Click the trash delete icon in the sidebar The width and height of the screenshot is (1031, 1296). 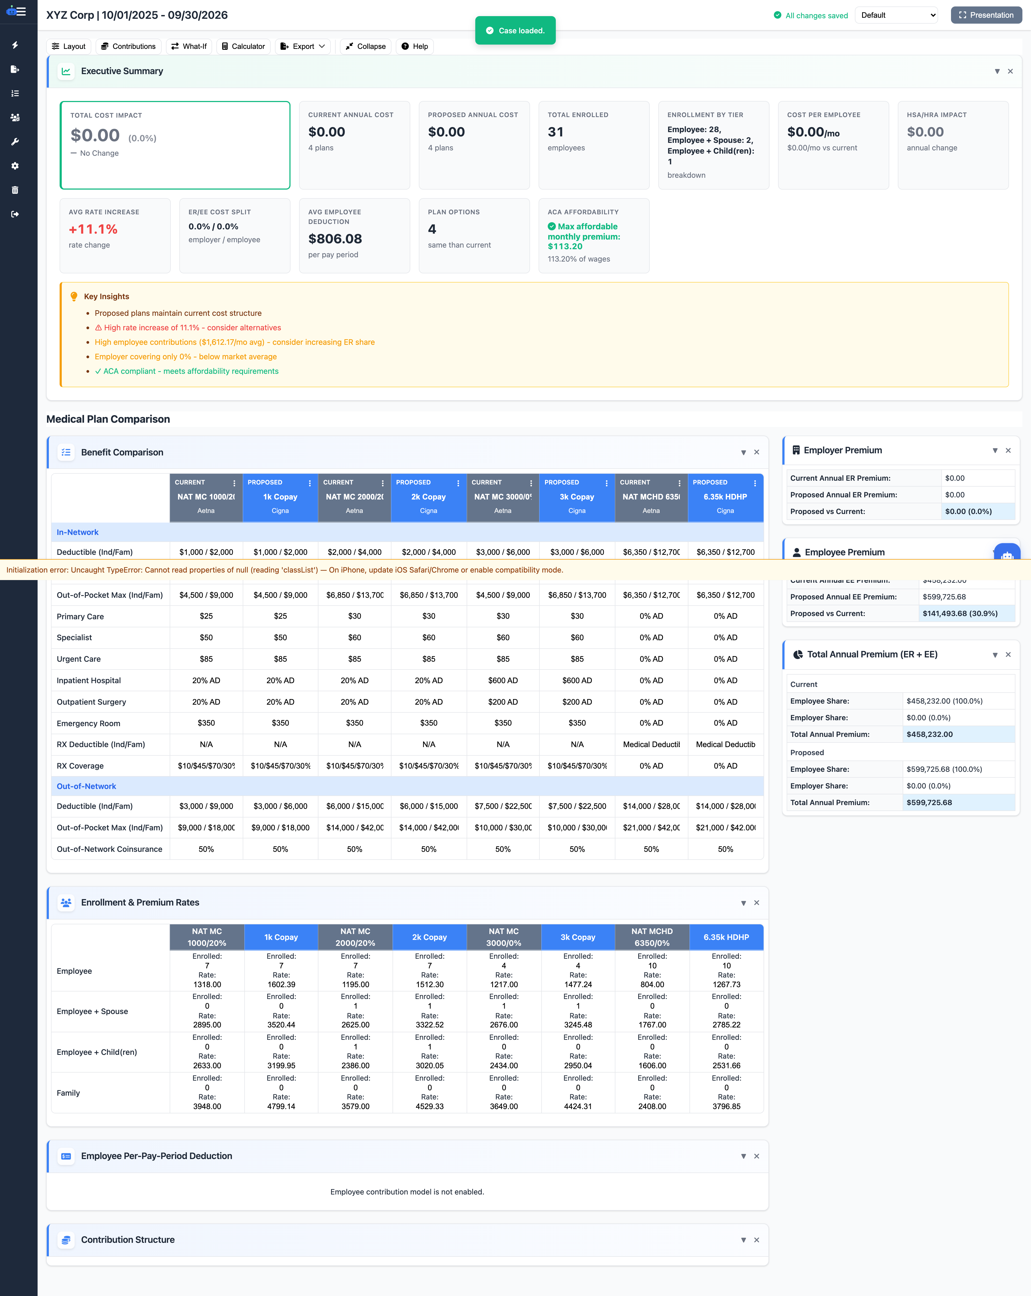click(14, 190)
